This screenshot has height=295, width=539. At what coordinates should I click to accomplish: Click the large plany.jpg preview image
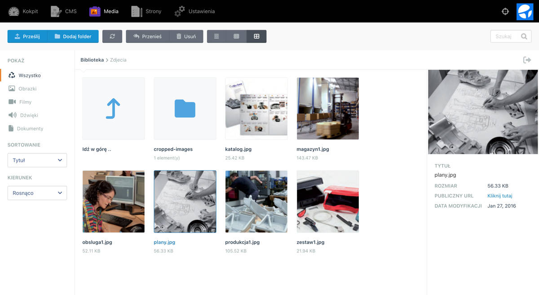click(483, 112)
